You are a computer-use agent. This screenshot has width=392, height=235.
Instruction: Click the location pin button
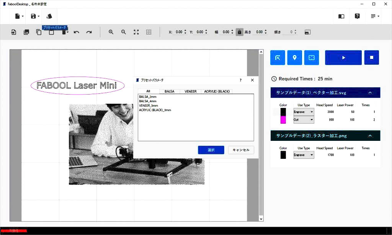(x=294, y=57)
